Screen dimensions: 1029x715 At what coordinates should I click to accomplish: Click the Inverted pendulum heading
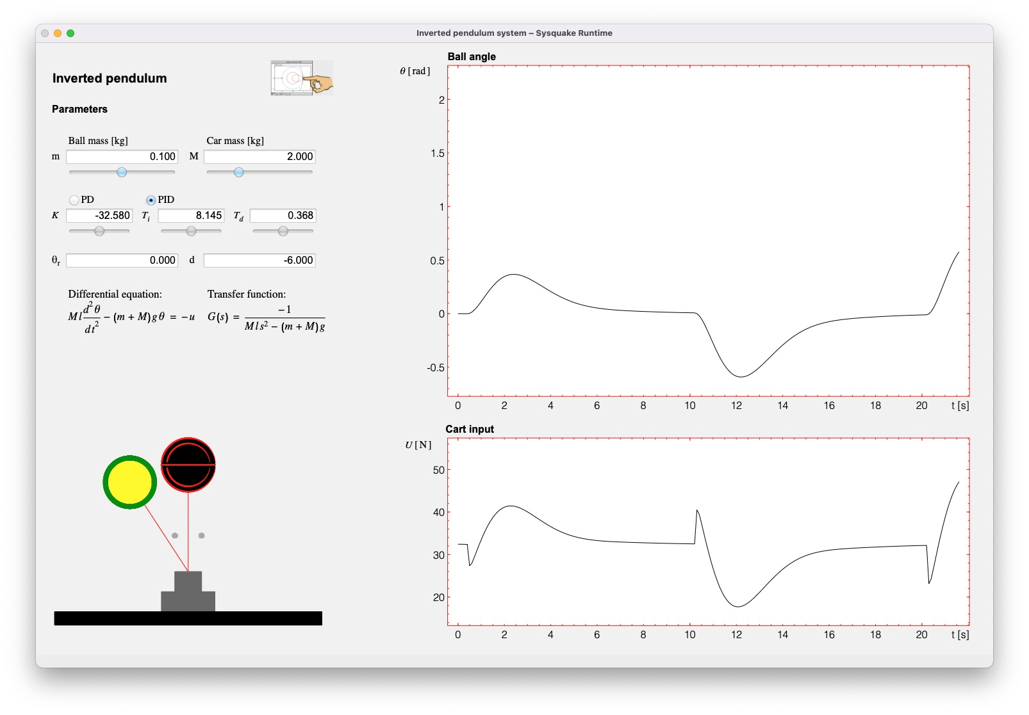(110, 78)
